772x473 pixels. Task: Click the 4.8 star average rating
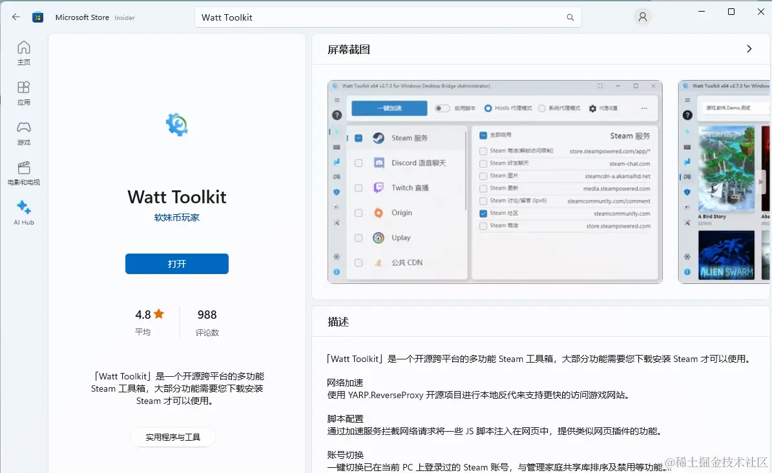[x=150, y=321]
